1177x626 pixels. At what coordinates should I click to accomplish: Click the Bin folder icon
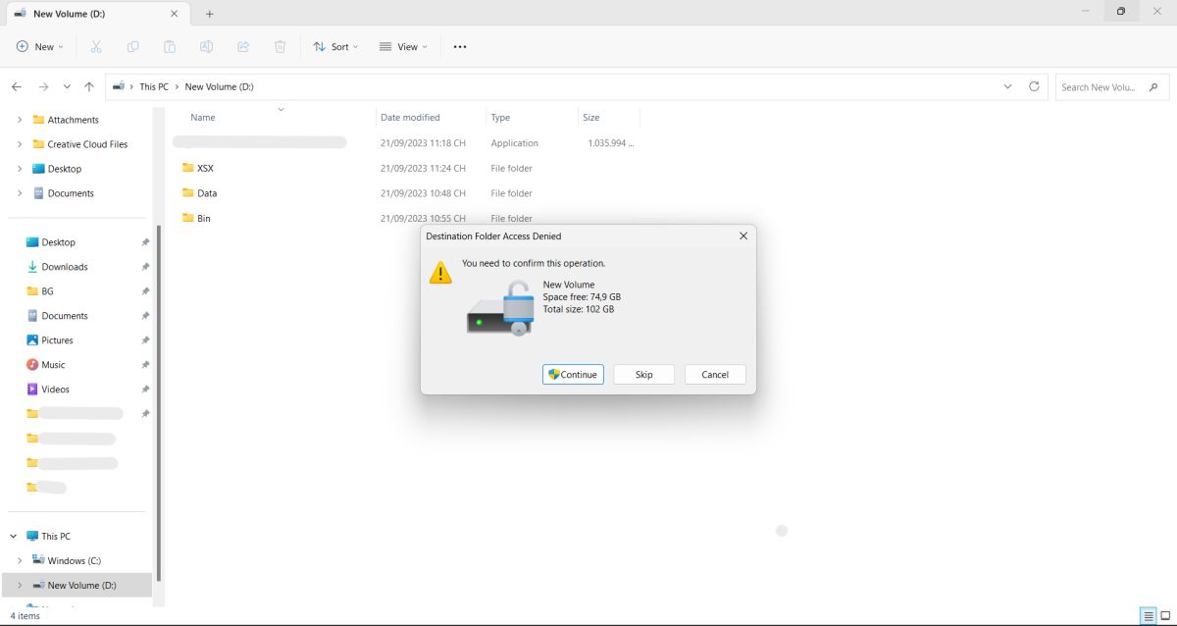click(188, 218)
